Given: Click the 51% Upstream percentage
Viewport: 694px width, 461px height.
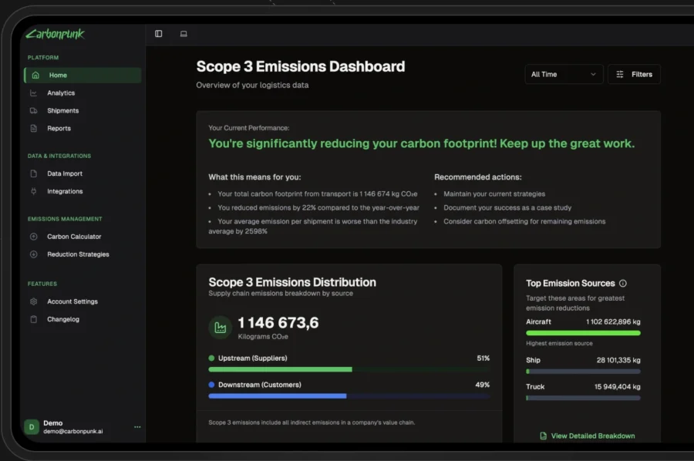Looking at the screenshot, I should [x=483, y=358].
